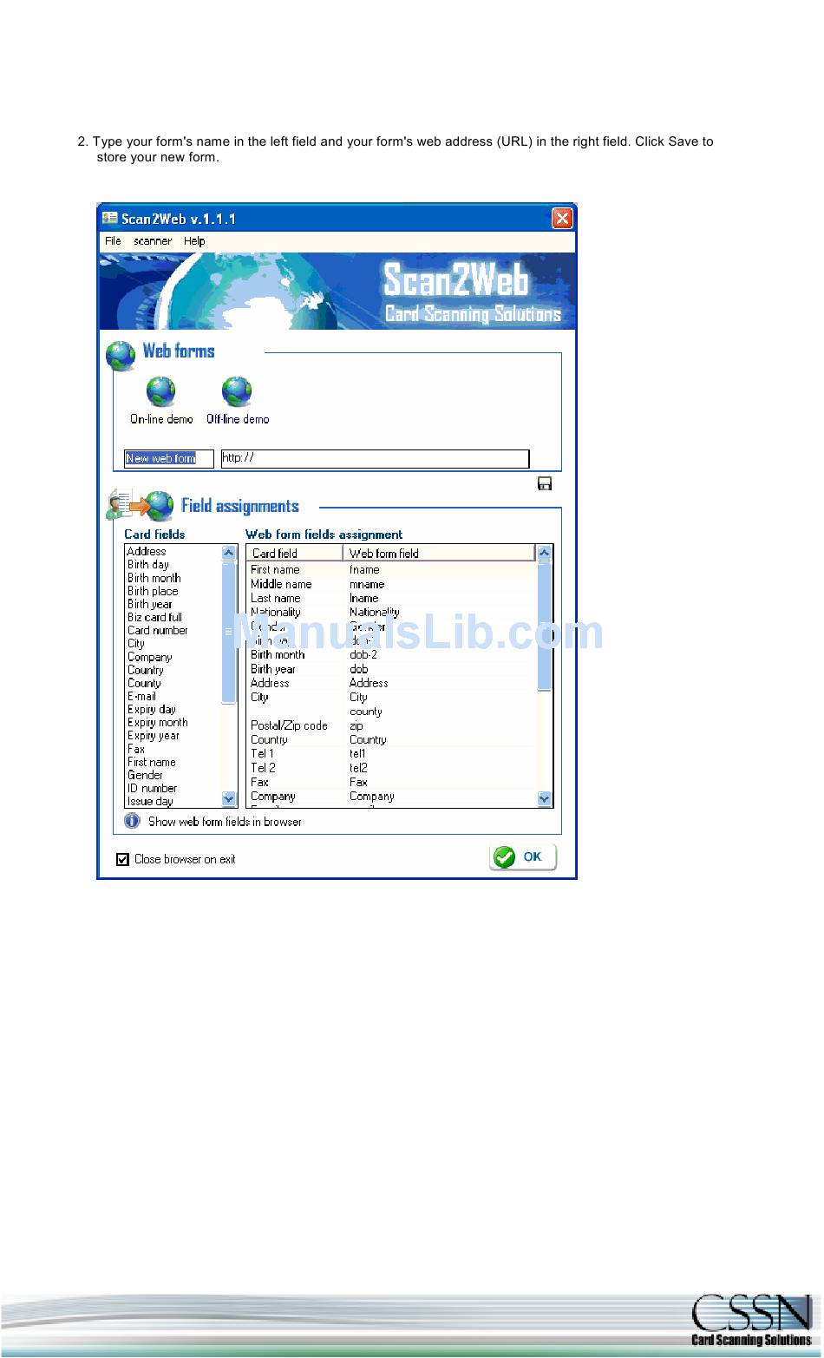Open the On-line demo web form

(x=161, y=400)
